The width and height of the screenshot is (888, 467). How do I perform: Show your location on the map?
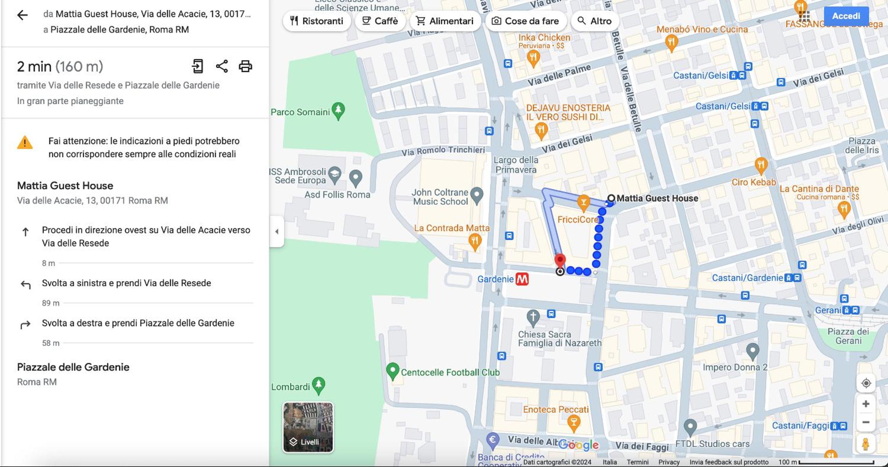(x=866, y=383)
